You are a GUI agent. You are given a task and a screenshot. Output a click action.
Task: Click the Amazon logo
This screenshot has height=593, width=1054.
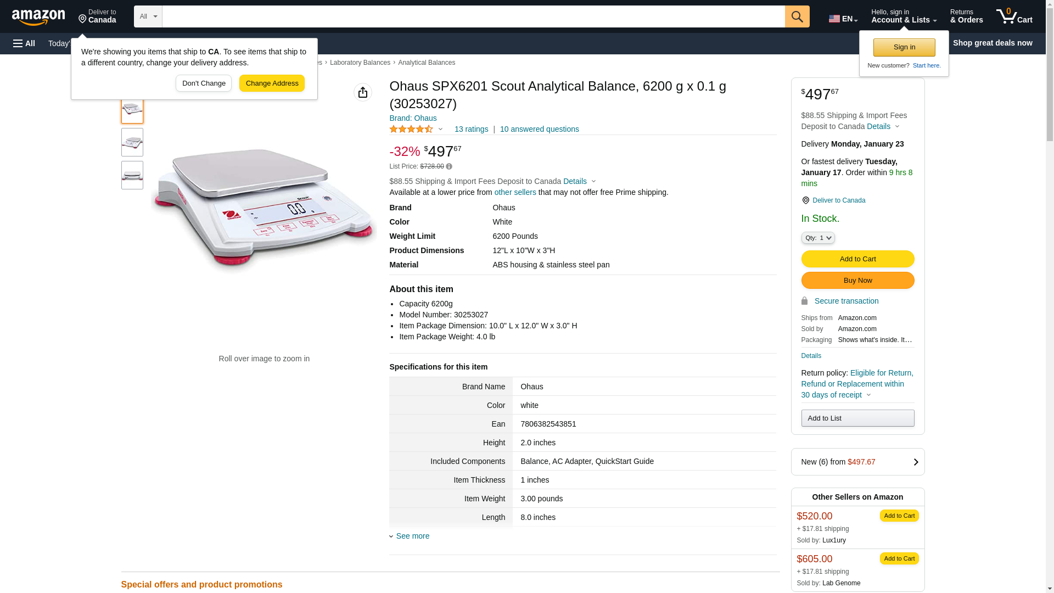coord(38,18)
